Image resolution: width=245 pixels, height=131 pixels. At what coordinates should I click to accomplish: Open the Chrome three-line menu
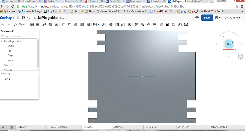point(242,6)
